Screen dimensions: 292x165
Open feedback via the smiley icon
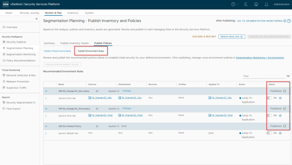point(256,4)
